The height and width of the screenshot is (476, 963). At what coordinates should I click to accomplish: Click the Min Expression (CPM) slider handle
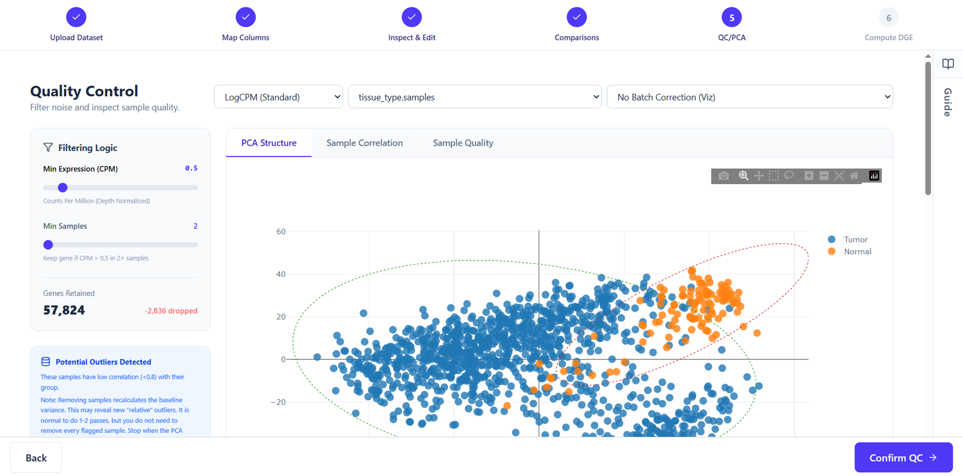pos(63,188)
